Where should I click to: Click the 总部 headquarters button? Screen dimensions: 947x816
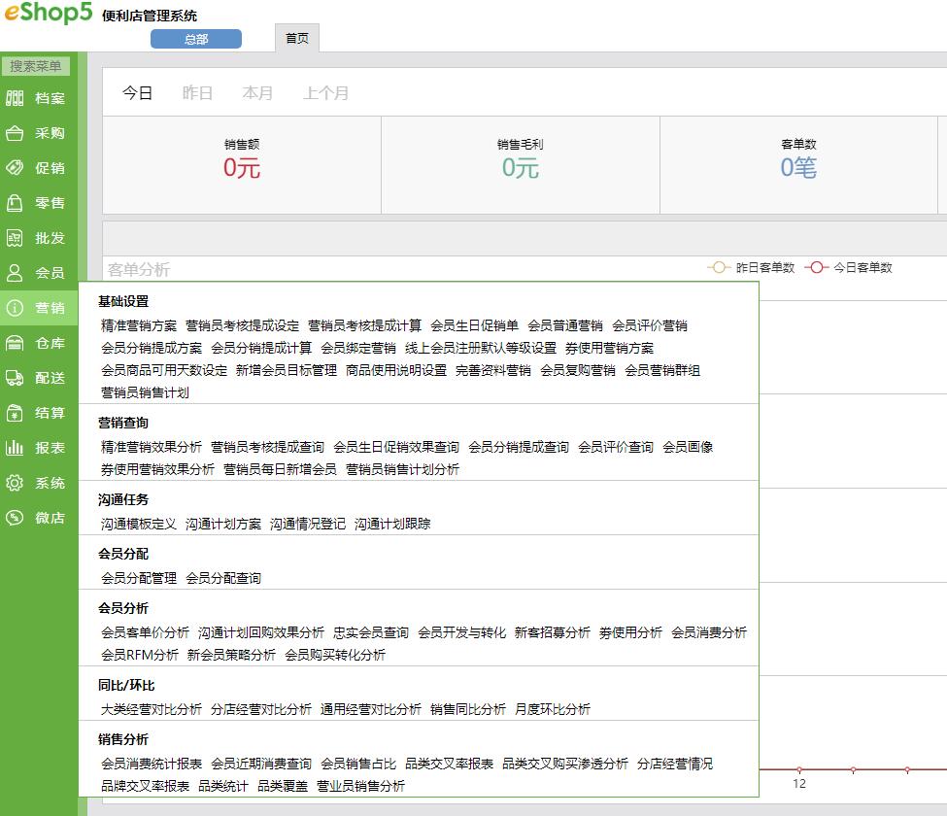[x=195, y=39]
